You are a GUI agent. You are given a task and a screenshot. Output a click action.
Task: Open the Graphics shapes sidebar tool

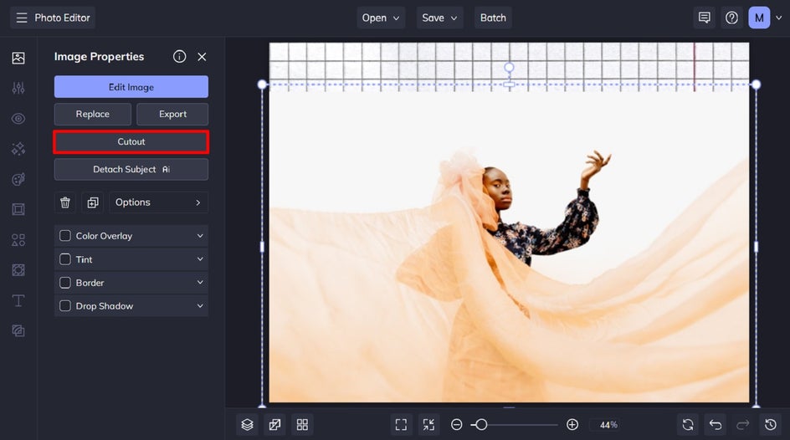coord(18,239)
